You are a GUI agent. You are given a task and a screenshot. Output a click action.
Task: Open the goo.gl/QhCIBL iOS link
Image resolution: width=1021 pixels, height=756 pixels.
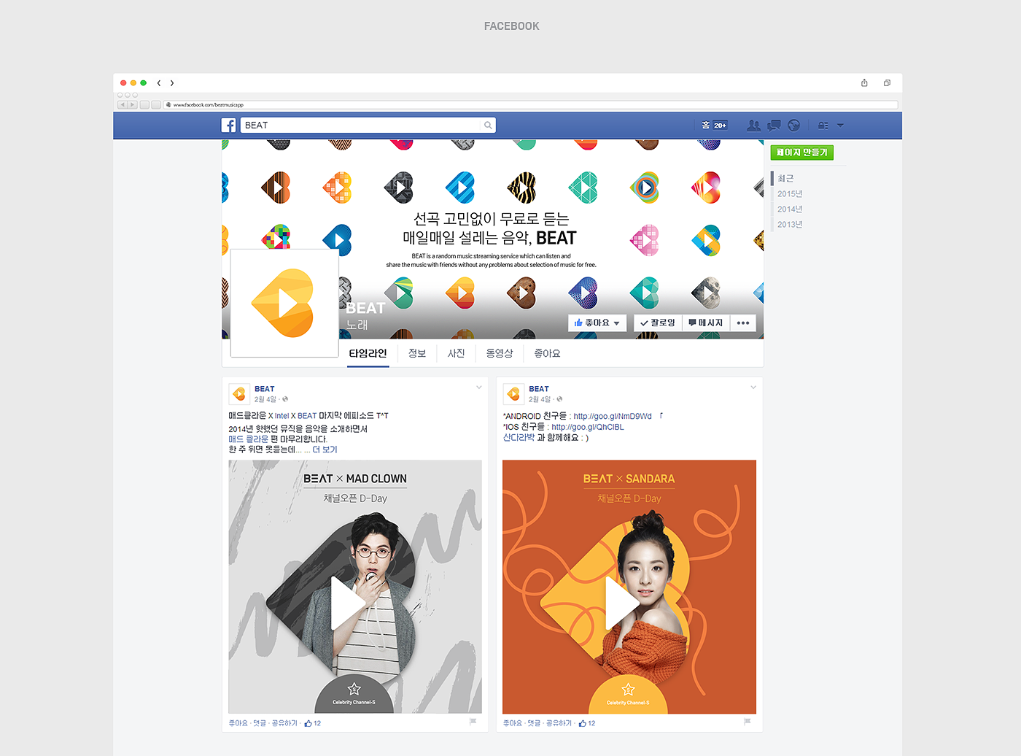pos(588,427)
